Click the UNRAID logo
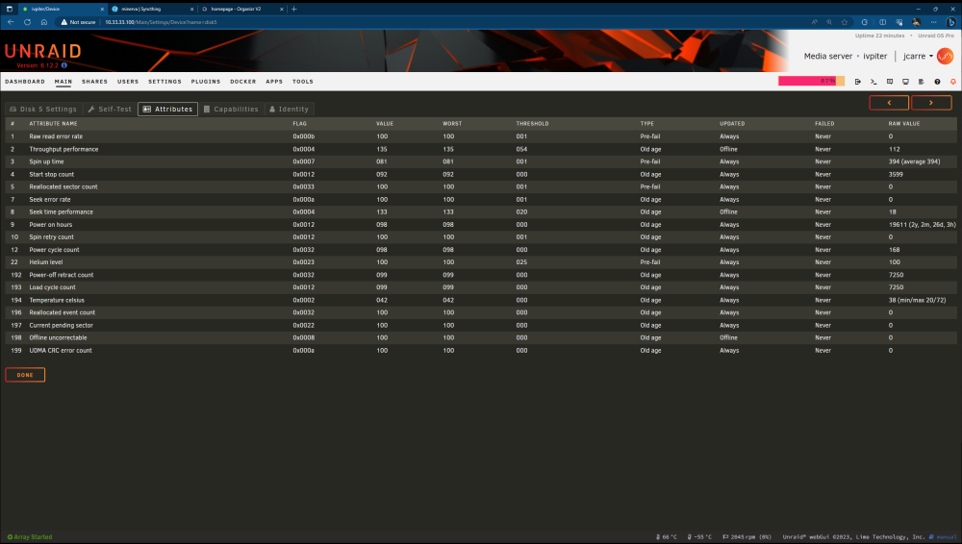Viewport: 962px width, 544px height. (x=43, y=51)
